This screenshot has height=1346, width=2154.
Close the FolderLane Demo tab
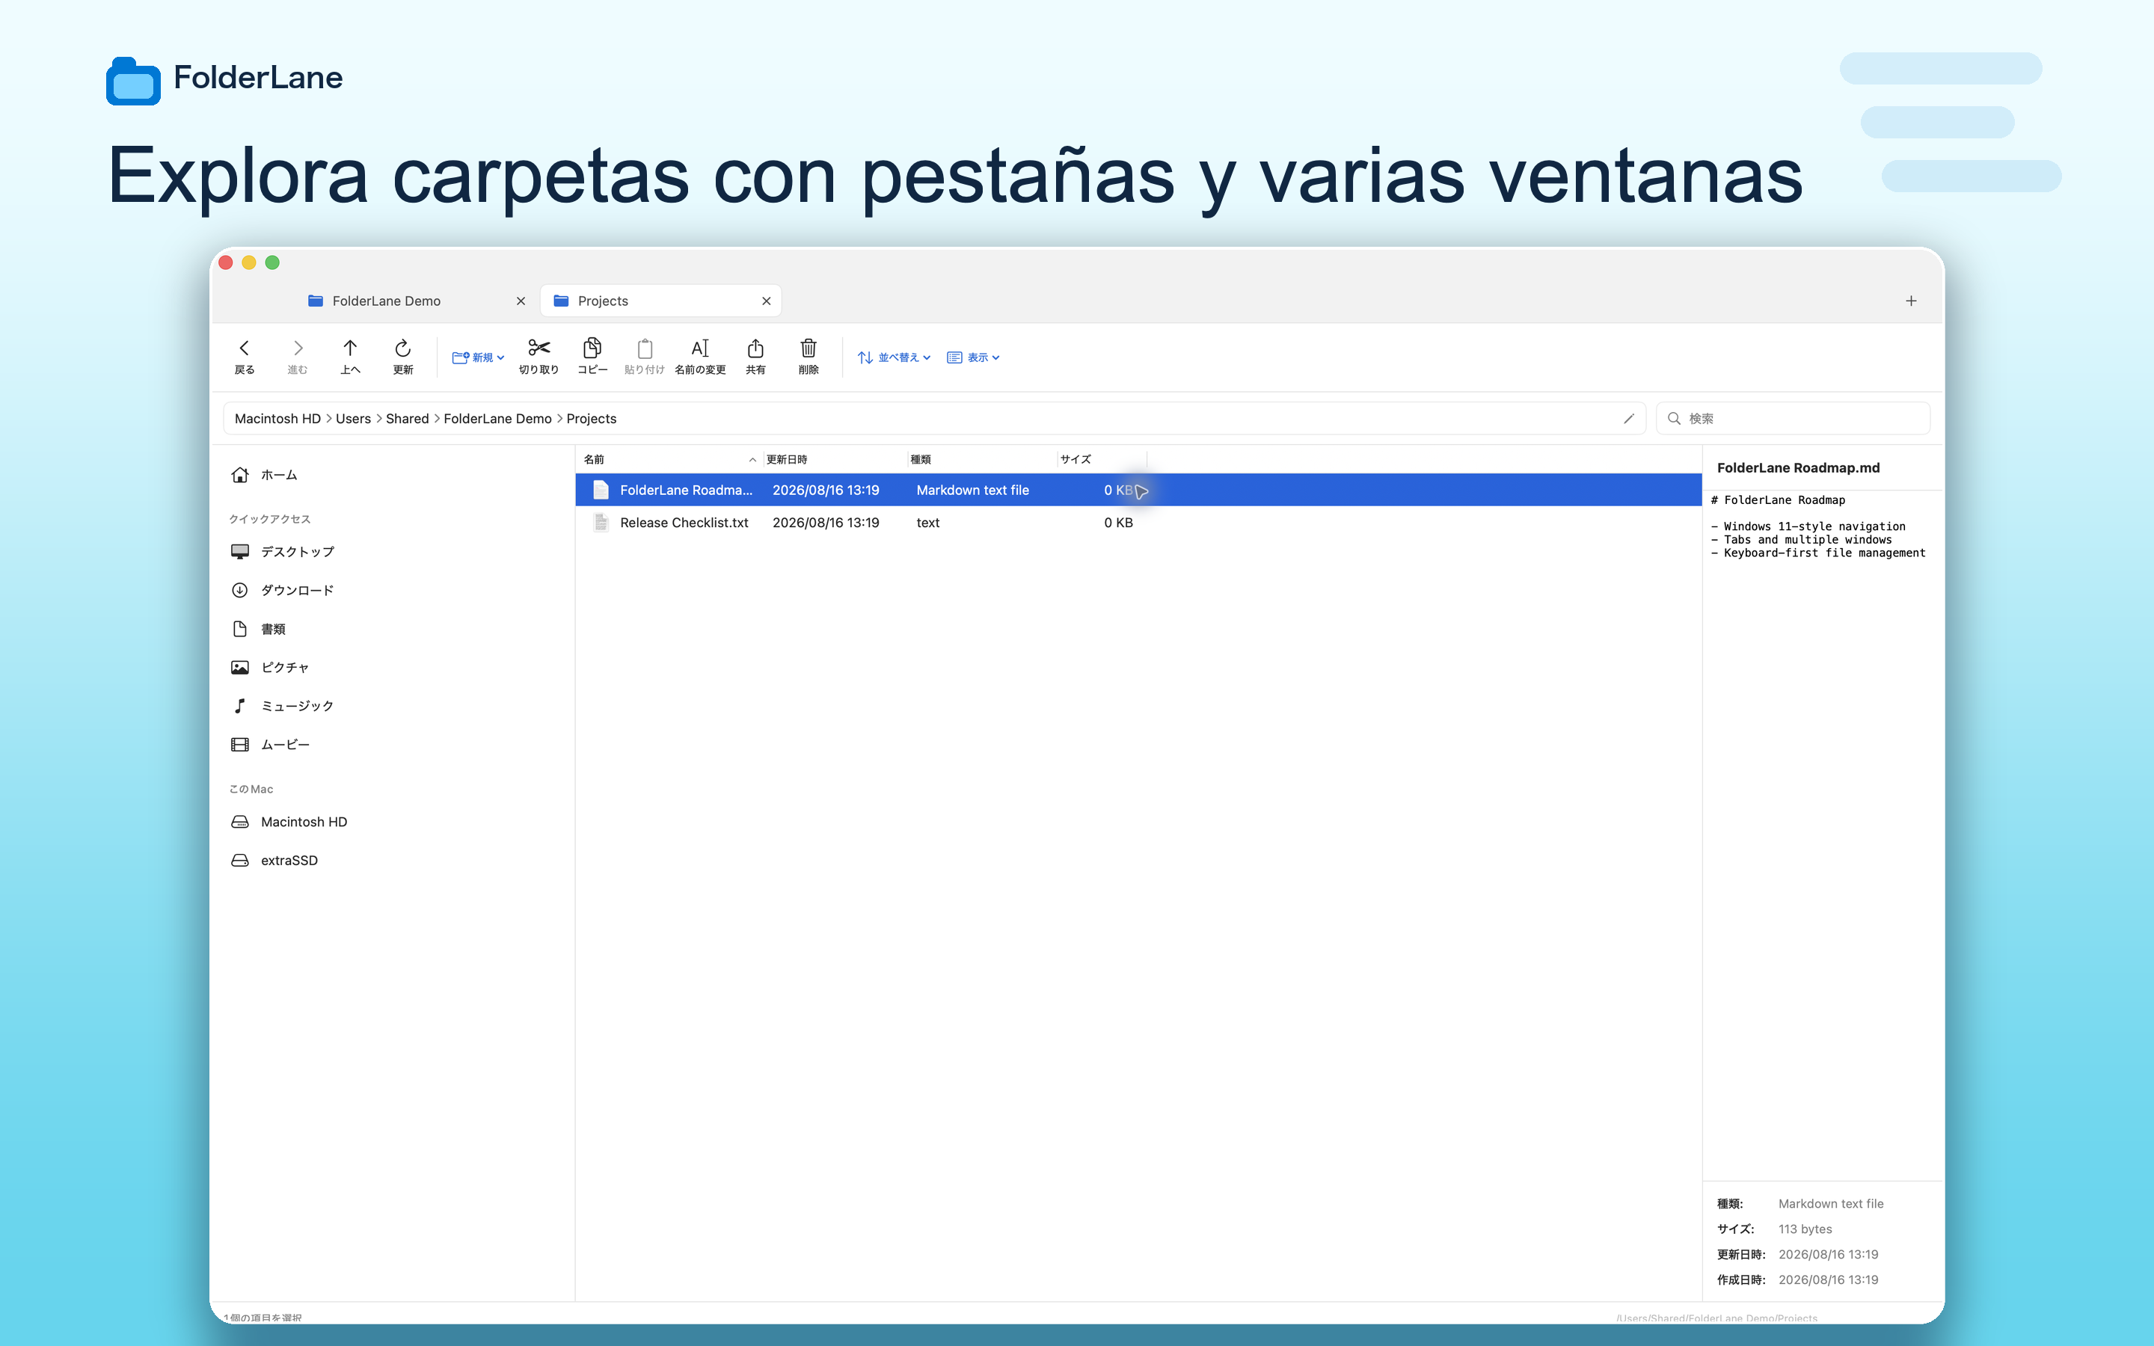pyautogui.click(x=521, y=301)
